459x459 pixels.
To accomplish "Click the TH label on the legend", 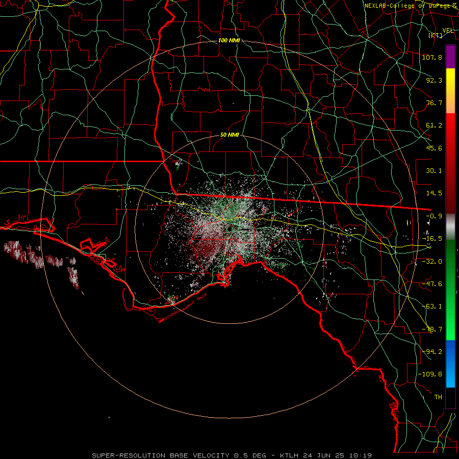I will [438, 397].
